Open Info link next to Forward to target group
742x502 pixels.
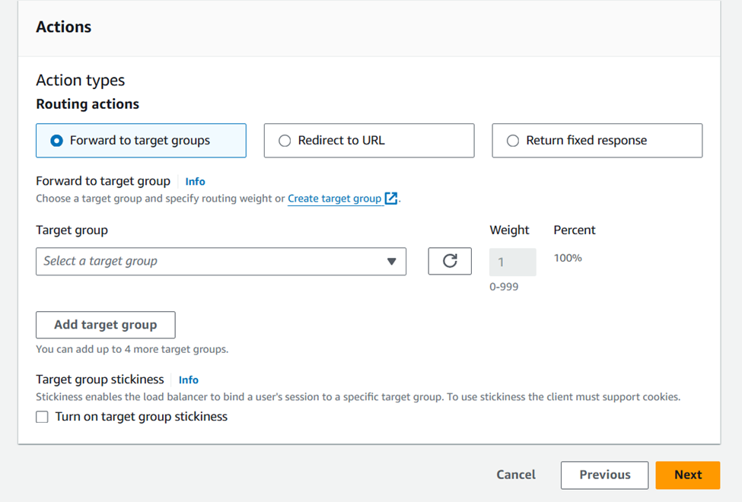point(195,182)
